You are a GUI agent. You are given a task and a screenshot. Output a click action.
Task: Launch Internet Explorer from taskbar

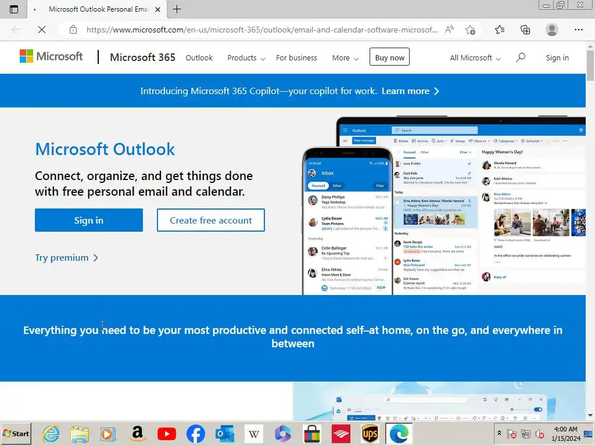coord(51,433)
